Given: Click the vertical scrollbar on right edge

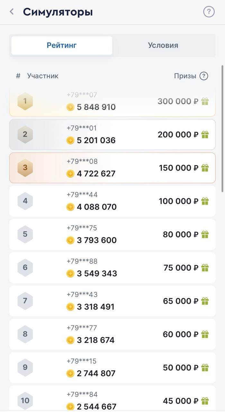Looking at the screenshot, I should [222, 129].
